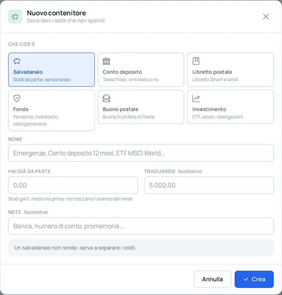Screen dimensions: 282x295
Task: Focus the Traguardo amount field
Action: pyautogui.click(x=209, y=185)
